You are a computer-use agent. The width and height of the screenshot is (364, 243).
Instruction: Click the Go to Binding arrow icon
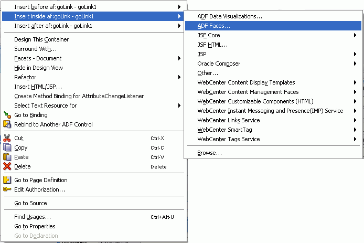coord(7,115)
